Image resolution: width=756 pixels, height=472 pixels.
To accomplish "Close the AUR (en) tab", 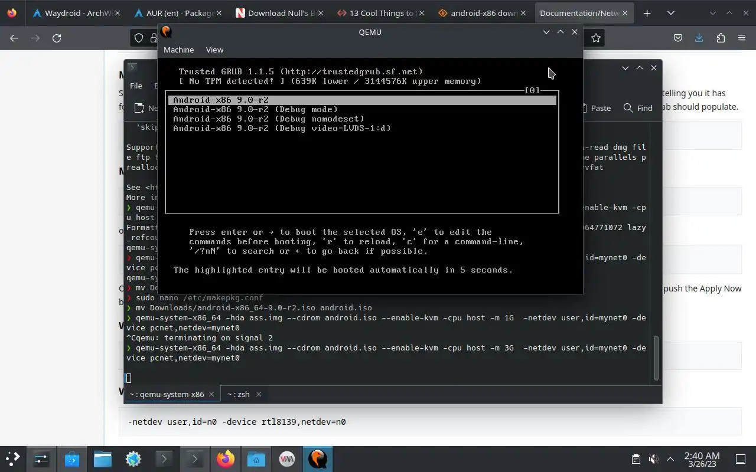I will [x=218, y=13].
